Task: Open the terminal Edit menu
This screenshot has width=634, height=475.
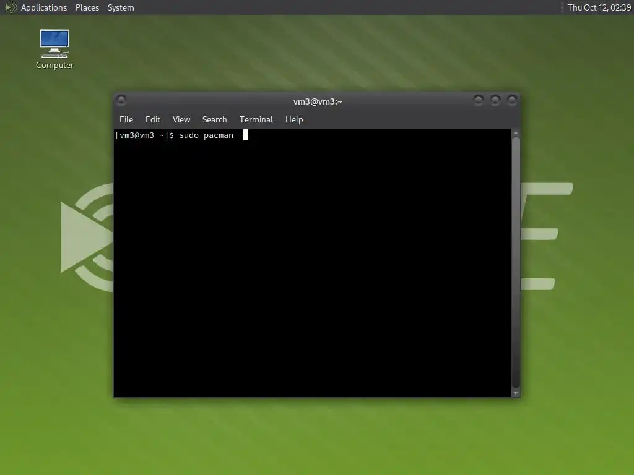Action: (153, 119)
